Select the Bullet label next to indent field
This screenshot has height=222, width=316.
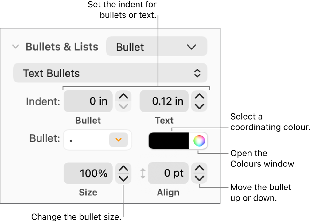pyautogui.click(x=88, y=120)
